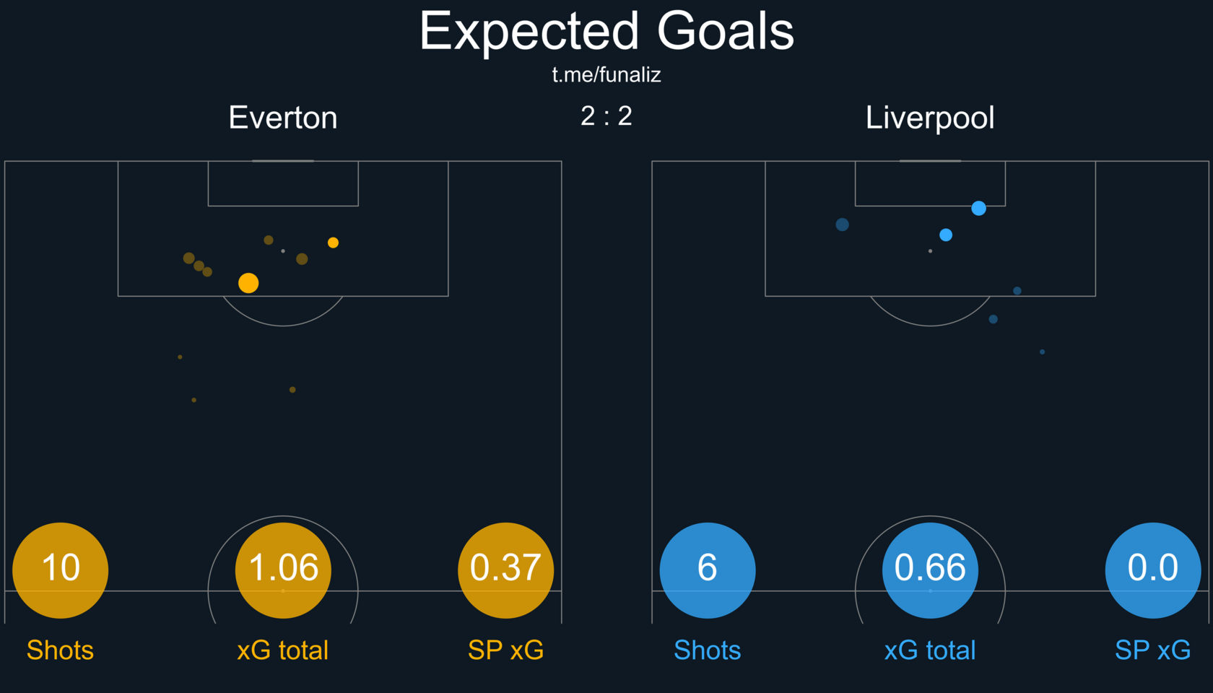Click Everton's small bright orange dot right of the penalty spot

coord(333,243)
